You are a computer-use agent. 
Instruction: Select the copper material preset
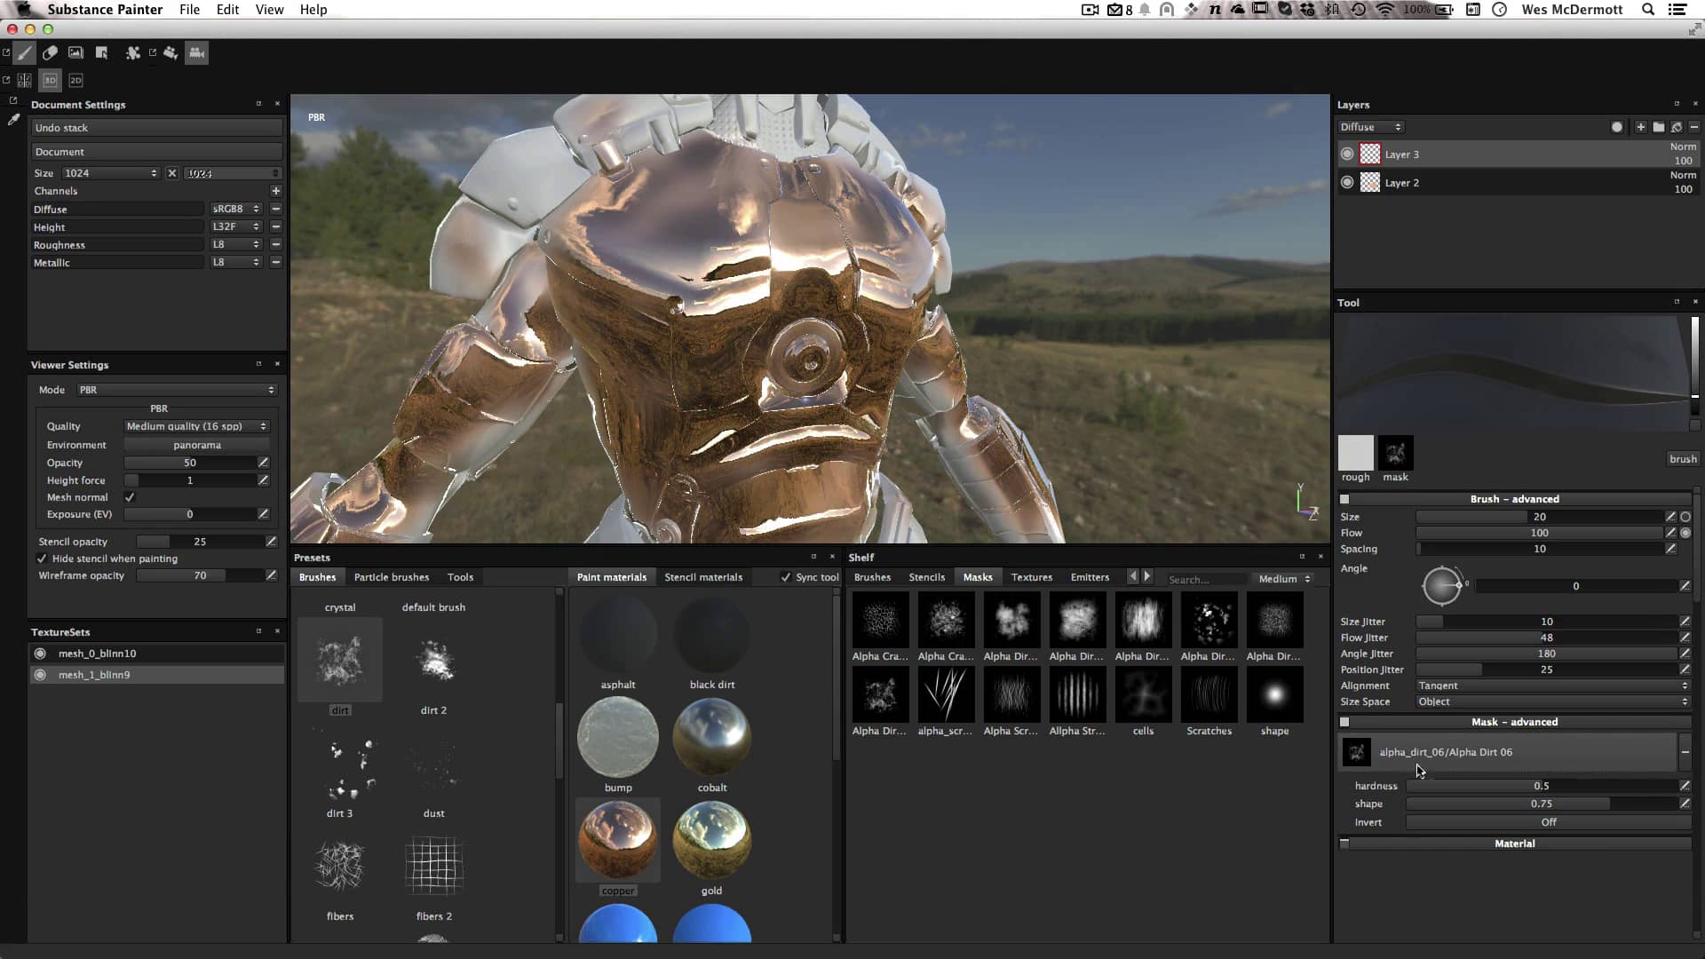[x=617, y=839]
